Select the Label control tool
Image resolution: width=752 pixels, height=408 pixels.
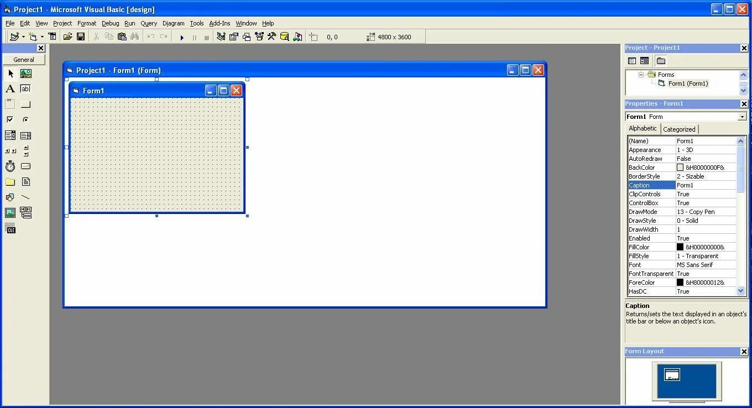tap(11, 89)
